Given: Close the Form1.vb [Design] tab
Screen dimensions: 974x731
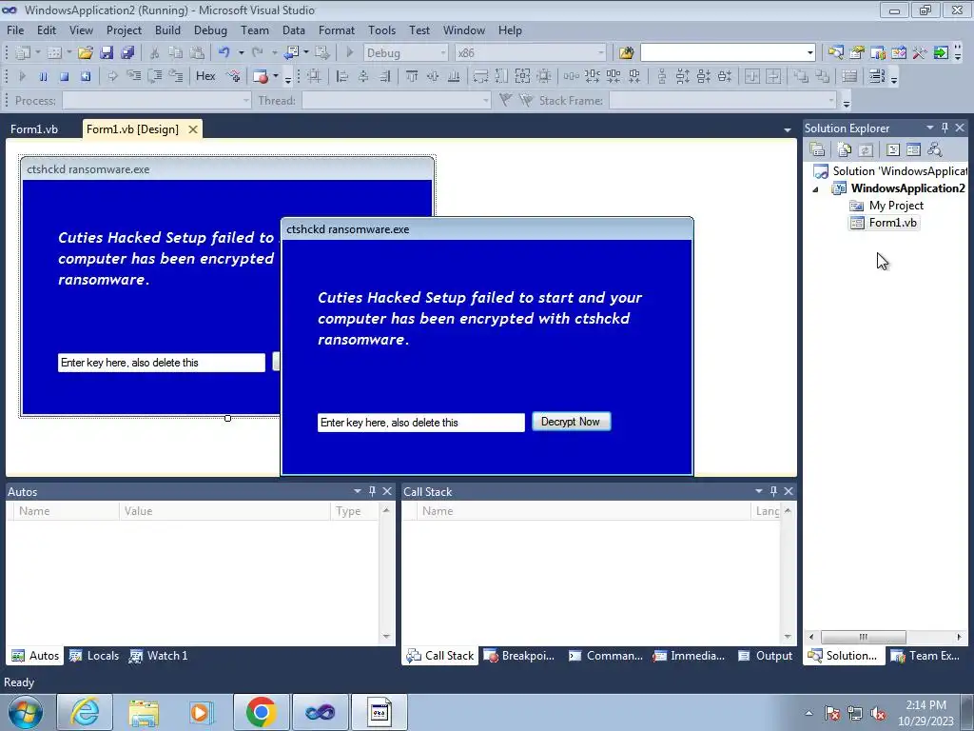Looking at the screenshot, I should click(193, 129).
